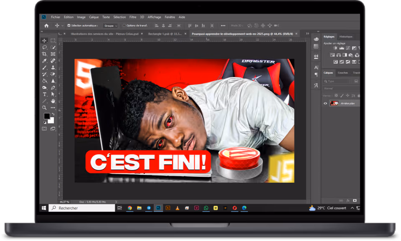Switch to the Historique tab

[x=345, y=37]
